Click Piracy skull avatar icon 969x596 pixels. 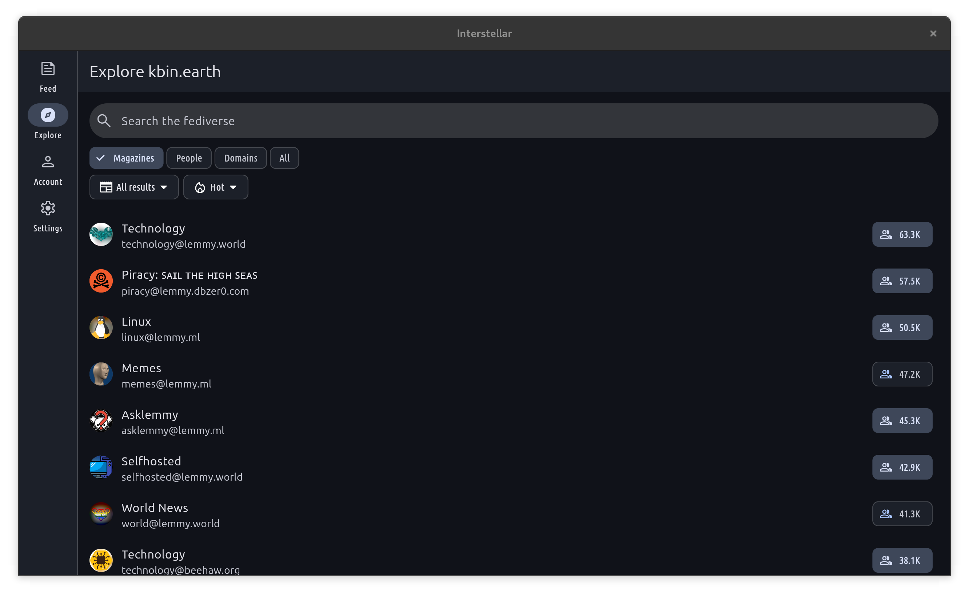point(101,281)
